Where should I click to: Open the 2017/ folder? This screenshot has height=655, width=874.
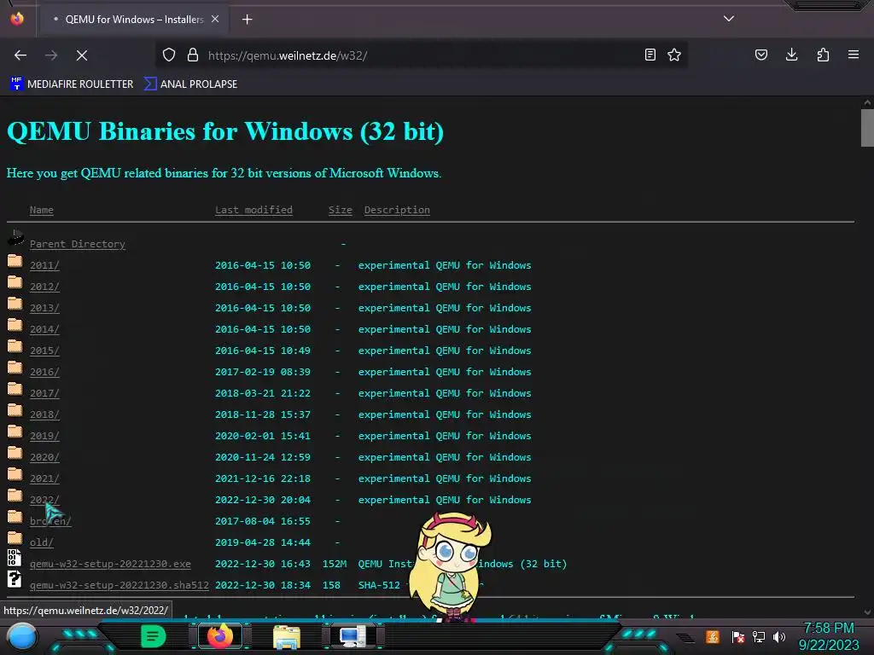tap(44, 393)
